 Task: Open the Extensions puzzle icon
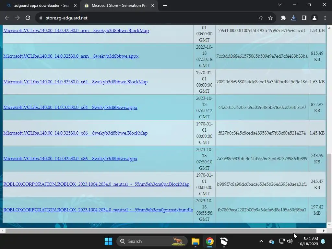coord(283,18)
